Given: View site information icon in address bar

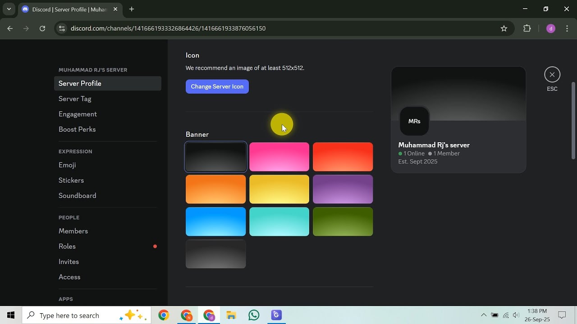Looking at the screenshot, I should pos(62,28).
